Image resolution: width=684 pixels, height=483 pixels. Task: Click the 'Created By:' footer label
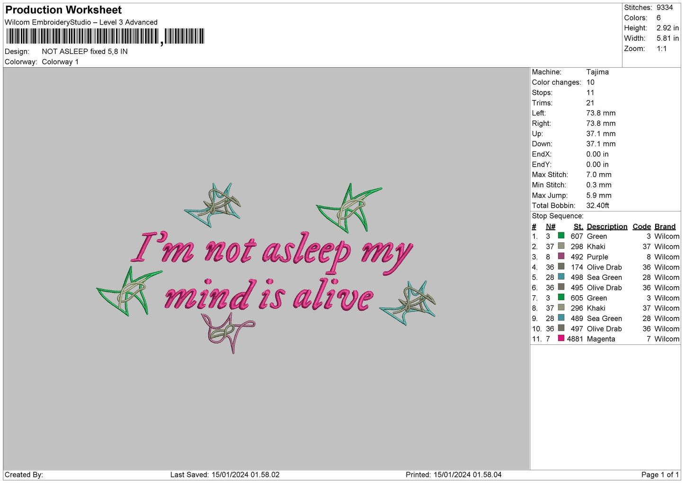24,474
